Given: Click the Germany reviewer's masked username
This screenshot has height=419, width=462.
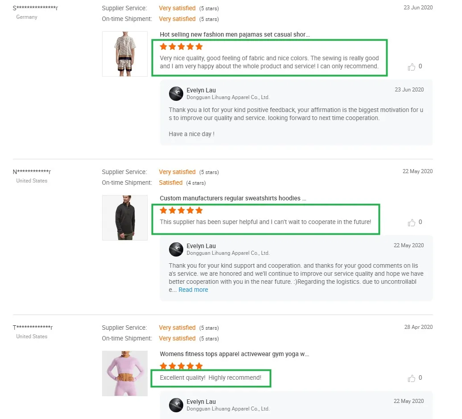Looking at the screenshot, I should [35, 8].
